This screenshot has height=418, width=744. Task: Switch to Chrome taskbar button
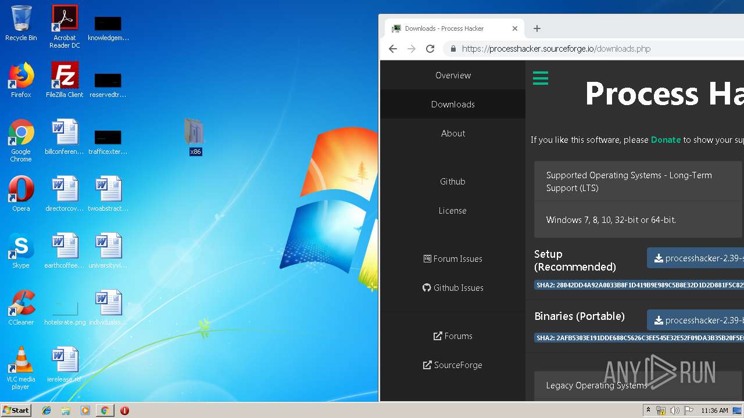click(x=105, y=410)
